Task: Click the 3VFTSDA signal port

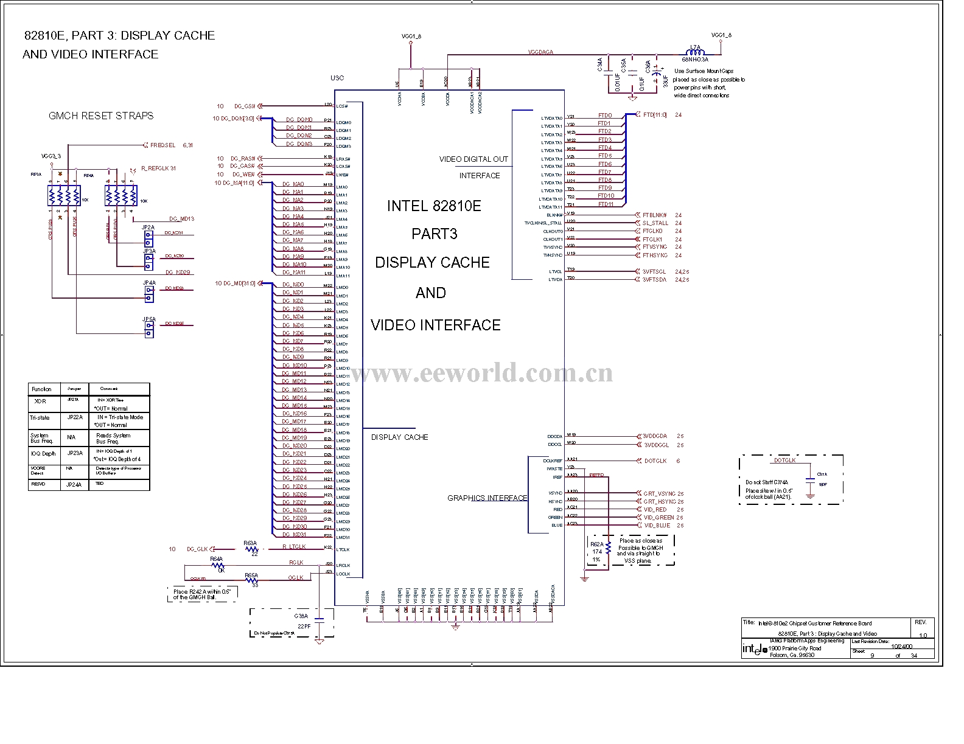Action: tap(651, 279)
